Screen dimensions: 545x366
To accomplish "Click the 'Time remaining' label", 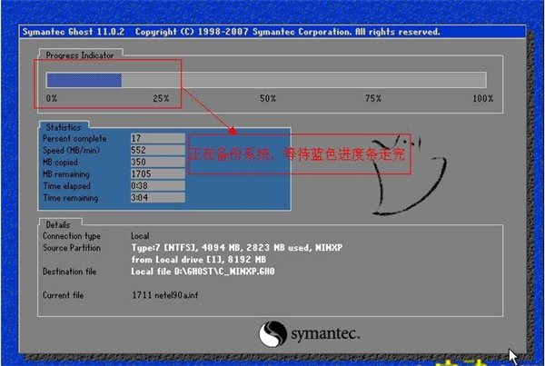I will pyautogui.click(x=71, y=198).
